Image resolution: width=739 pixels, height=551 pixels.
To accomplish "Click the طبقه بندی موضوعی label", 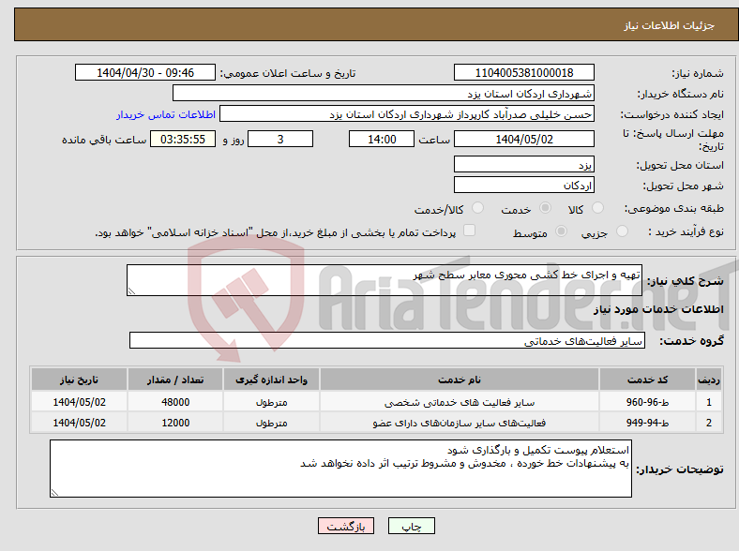I will [x=674, y=208].
